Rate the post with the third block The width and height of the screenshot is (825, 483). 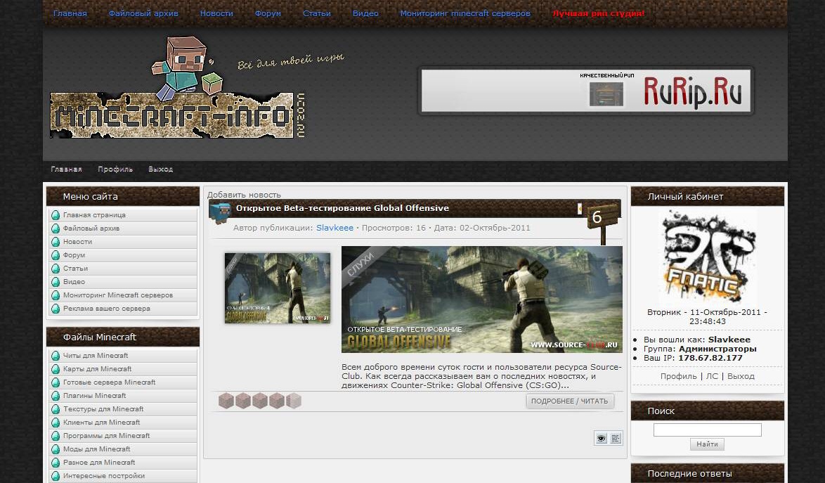pyautogui.click(x=260, y=401)
